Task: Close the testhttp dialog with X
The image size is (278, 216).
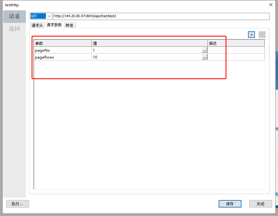Action: [271, 5]
